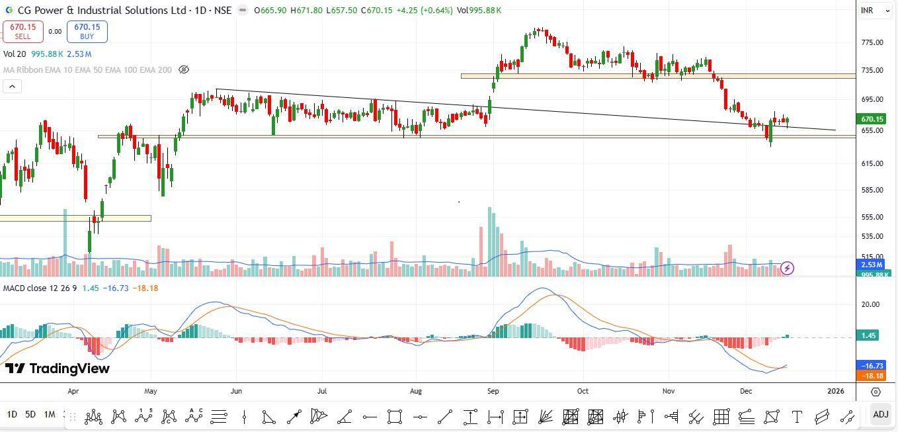Switch to 5D date range

click(x=30, y=415)
